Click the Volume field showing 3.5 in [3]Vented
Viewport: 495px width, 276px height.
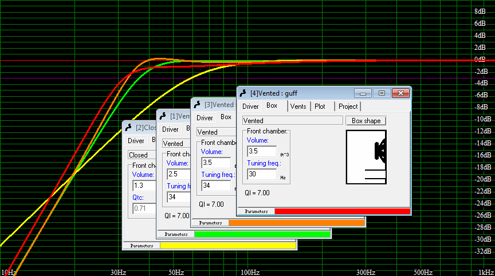pyautogui.click(x=216, y=163)
